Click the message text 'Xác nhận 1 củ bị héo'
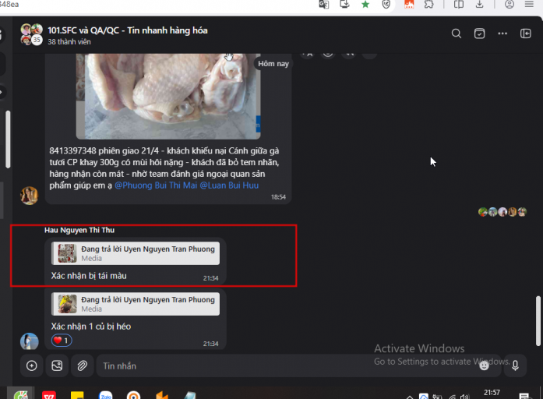Viewport: 543px width, 399px height. (x=91, y=327)
